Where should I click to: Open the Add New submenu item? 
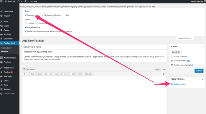(4, 51)
